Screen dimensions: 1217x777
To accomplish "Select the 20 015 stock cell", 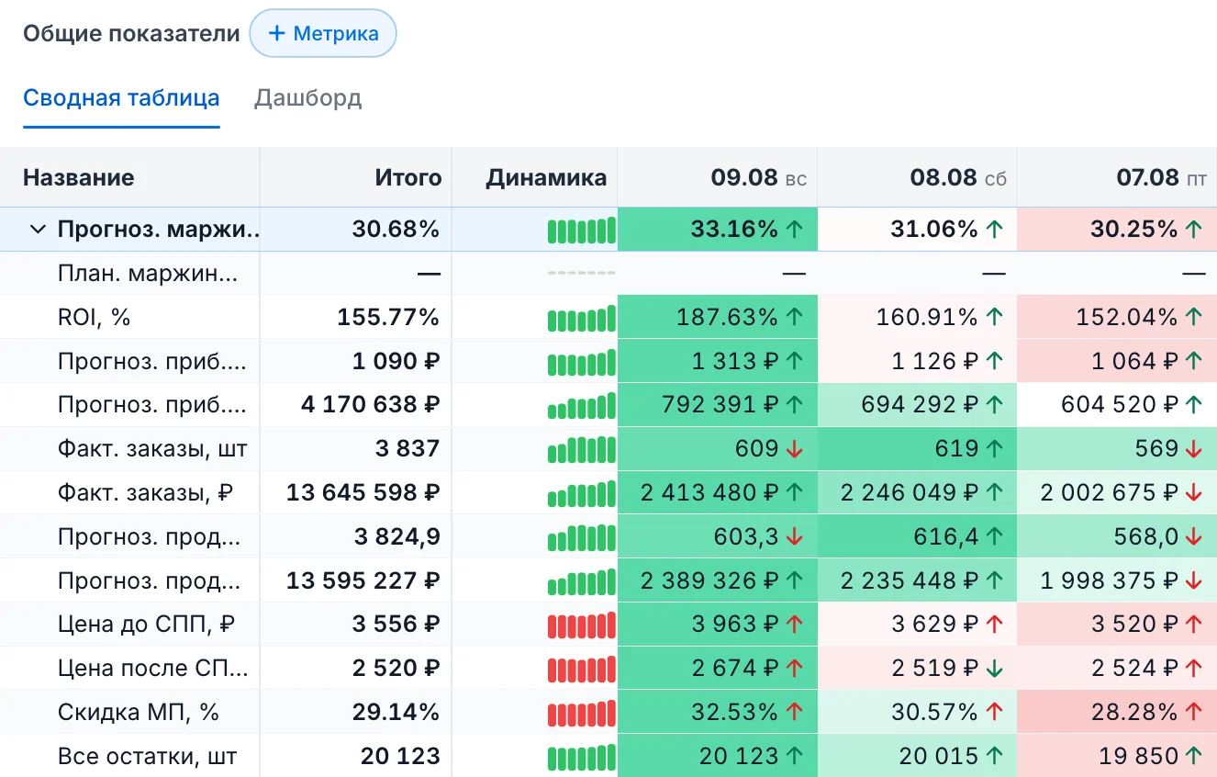I will coord(918,757).
